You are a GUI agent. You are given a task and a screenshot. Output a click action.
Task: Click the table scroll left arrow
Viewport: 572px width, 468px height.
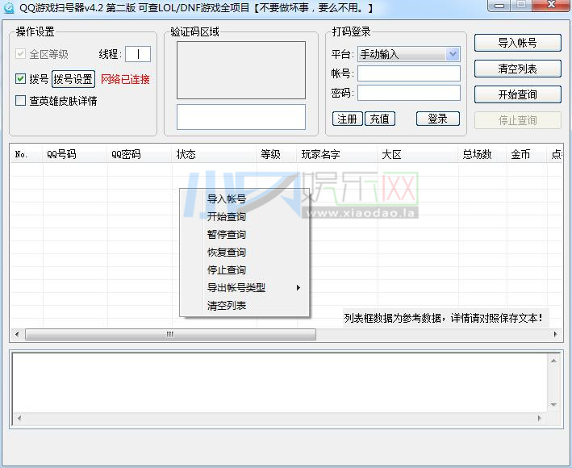pos(17,334)
